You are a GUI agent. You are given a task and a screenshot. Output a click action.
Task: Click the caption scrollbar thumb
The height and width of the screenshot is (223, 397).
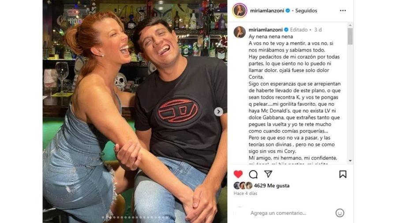(x=350, y=37)
